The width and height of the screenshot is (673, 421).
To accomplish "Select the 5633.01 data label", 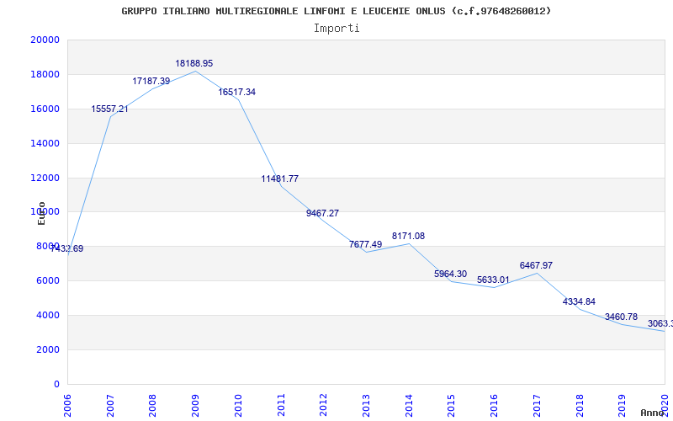I will point(494,280).
